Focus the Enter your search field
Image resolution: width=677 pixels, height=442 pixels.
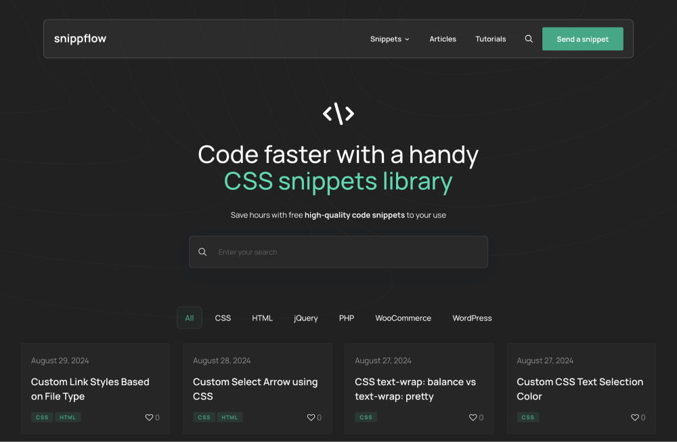[x=345, y=252]
